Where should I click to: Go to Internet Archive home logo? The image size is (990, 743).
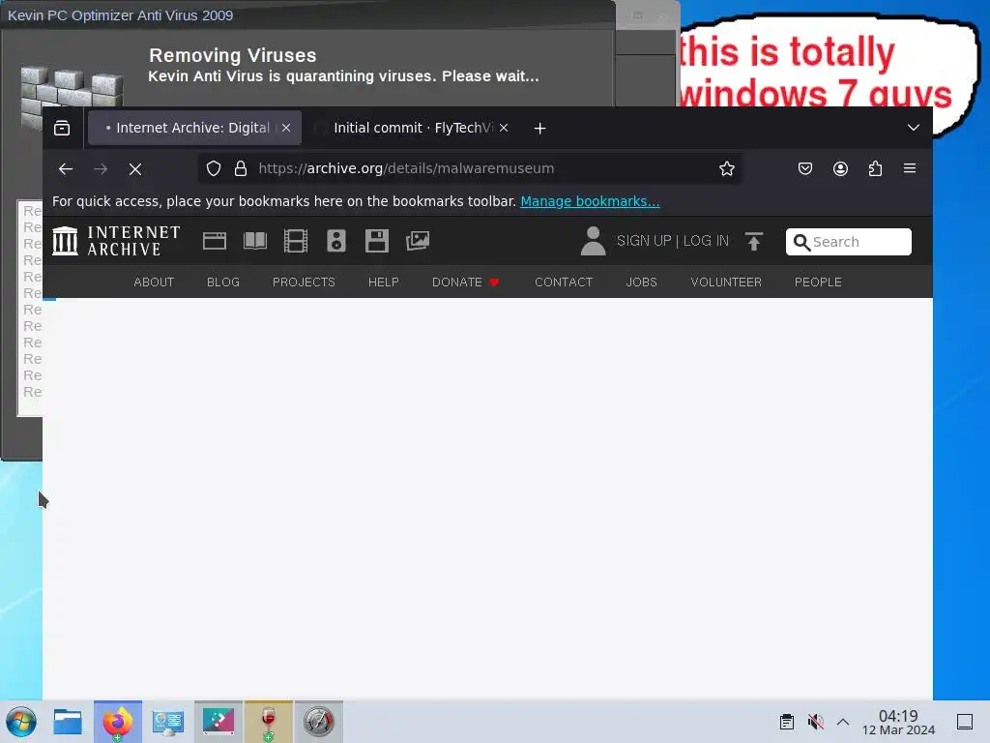[116, 241]
